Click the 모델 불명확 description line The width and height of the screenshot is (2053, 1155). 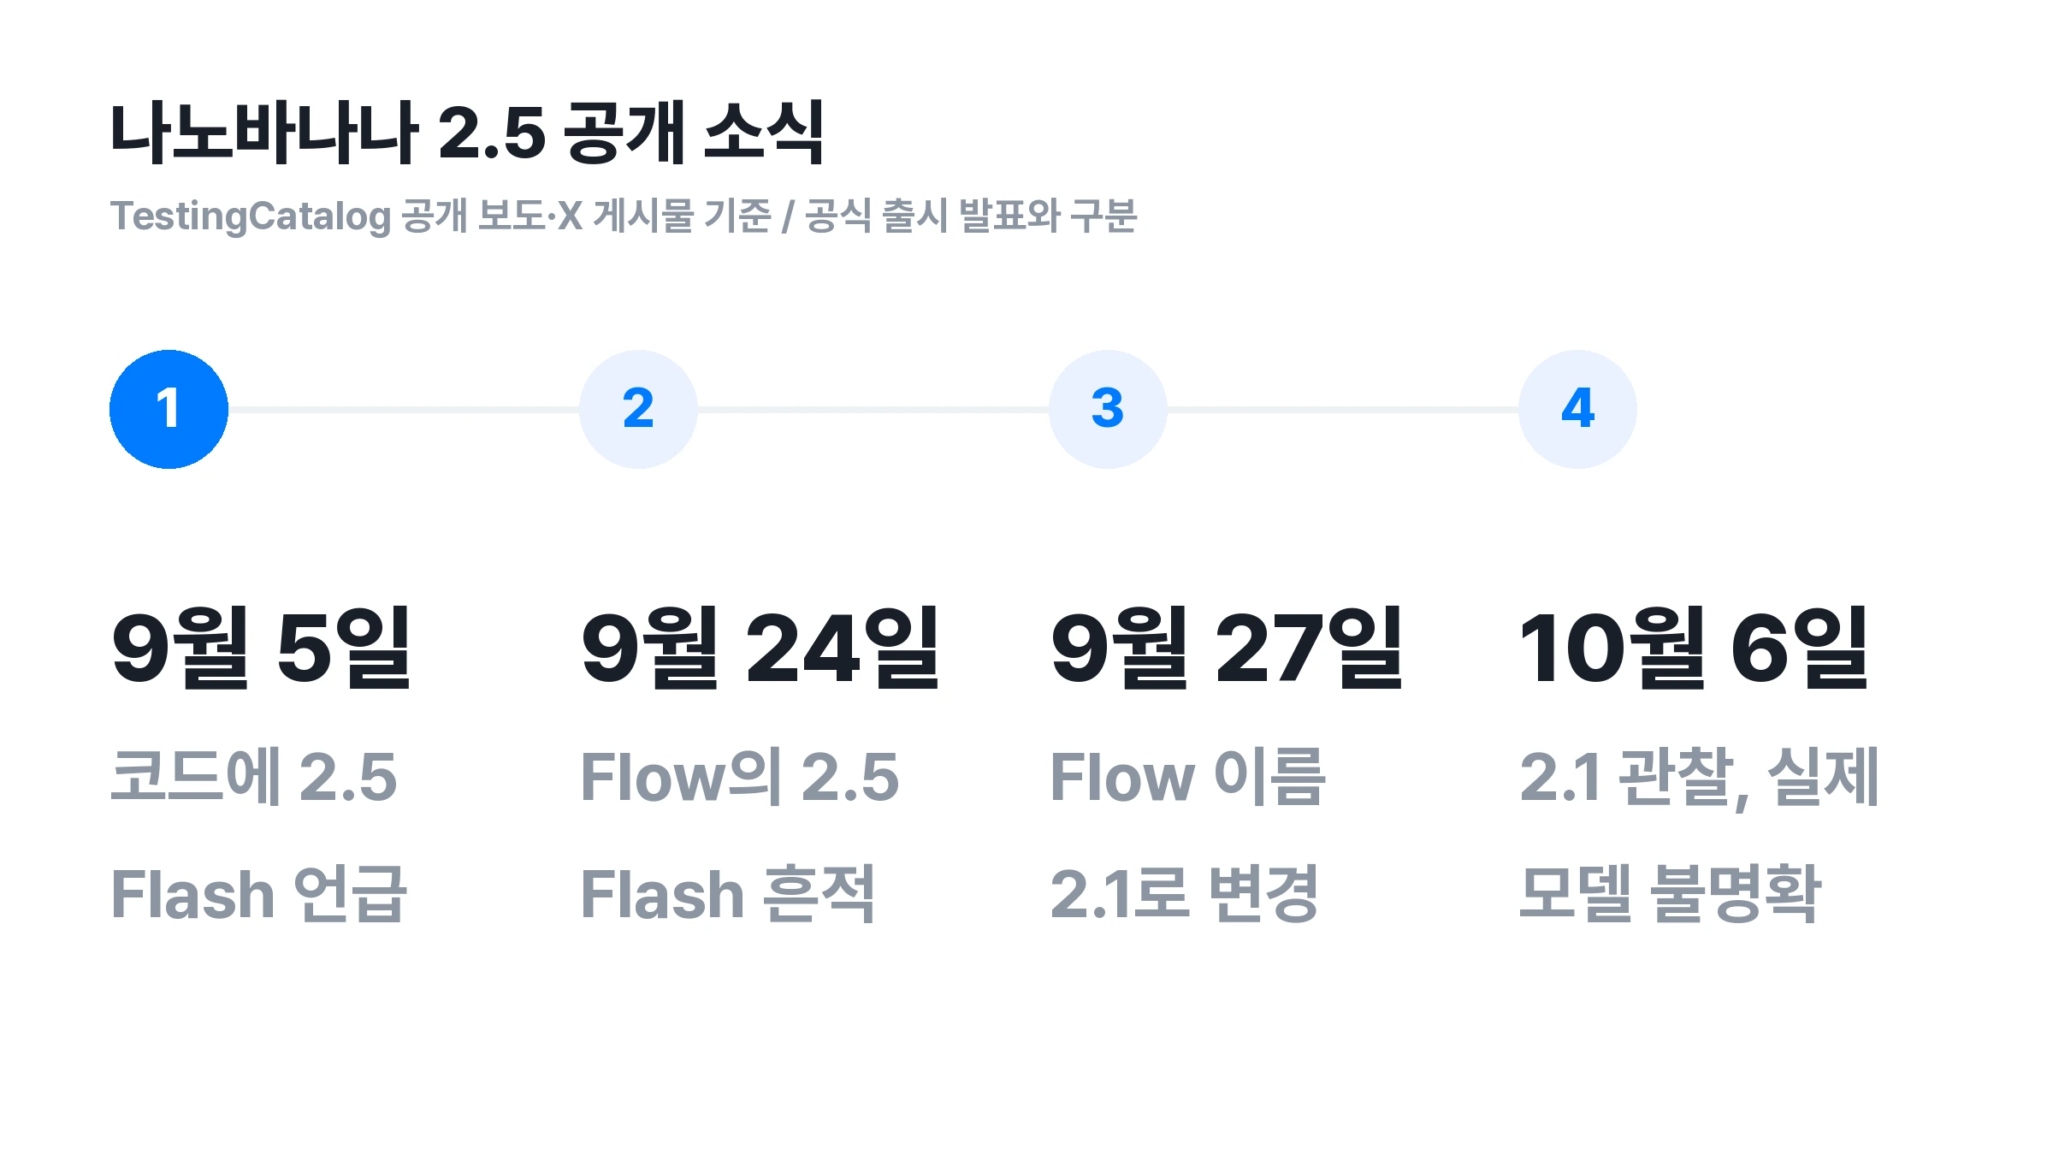click(1671, 894)
